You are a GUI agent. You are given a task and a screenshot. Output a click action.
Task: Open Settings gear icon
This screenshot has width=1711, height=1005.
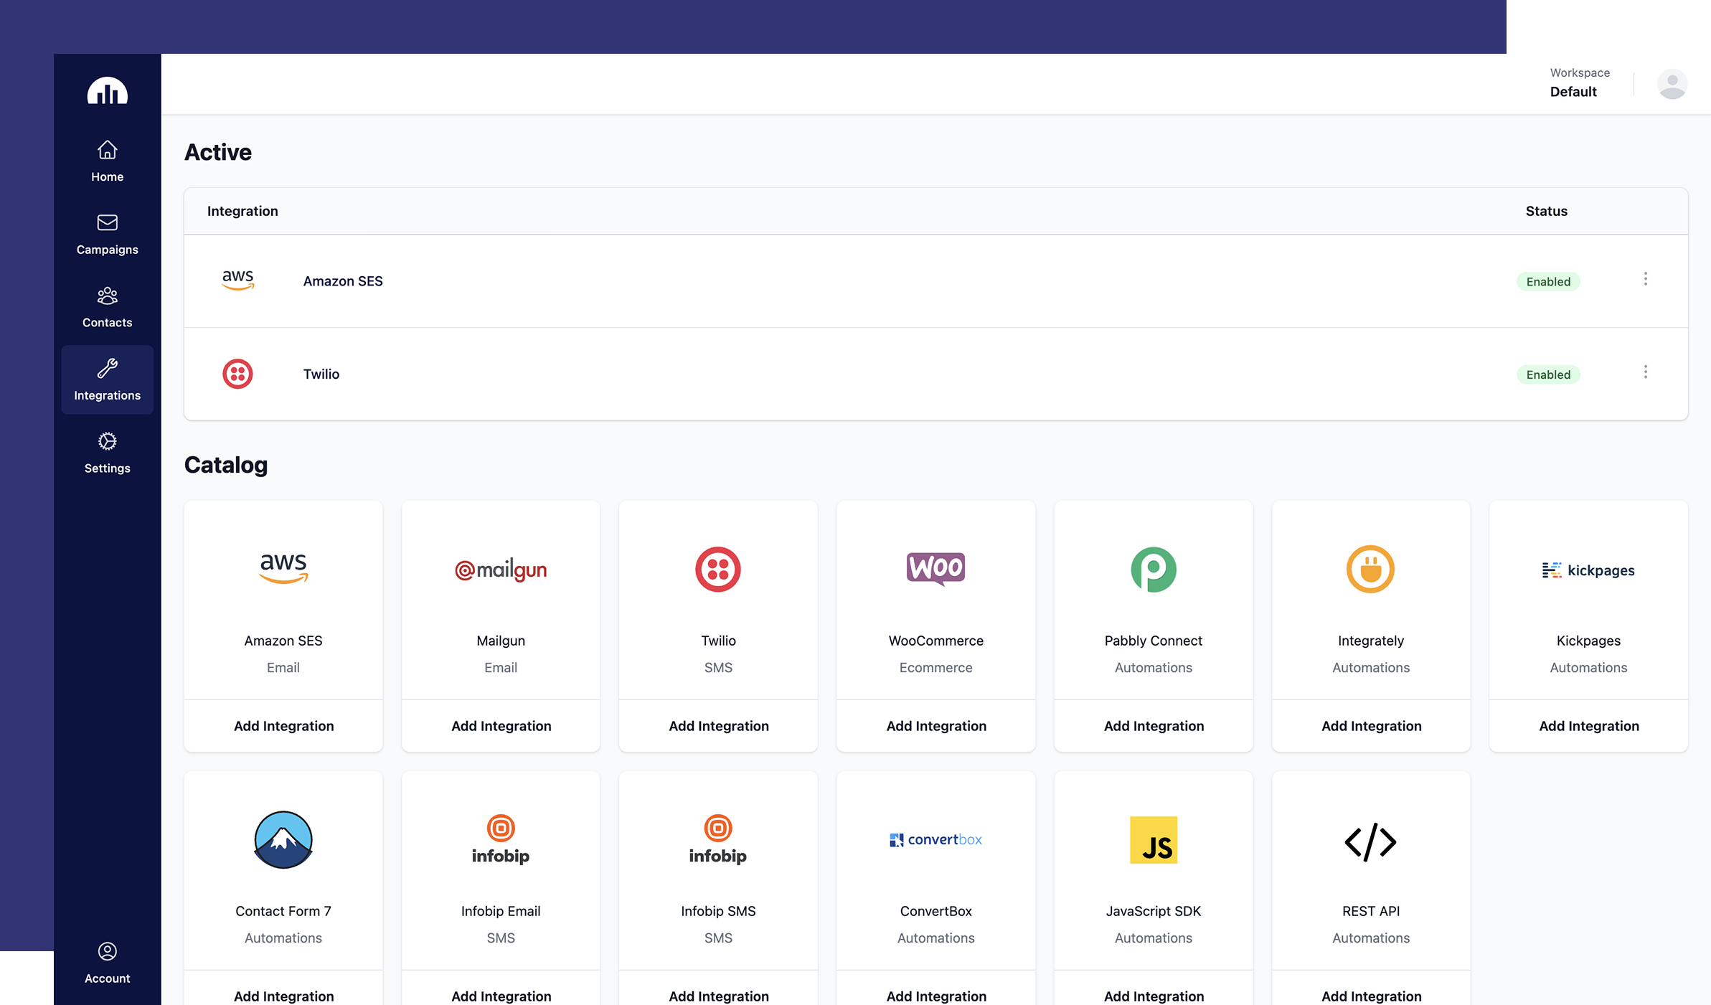[107, 442]
